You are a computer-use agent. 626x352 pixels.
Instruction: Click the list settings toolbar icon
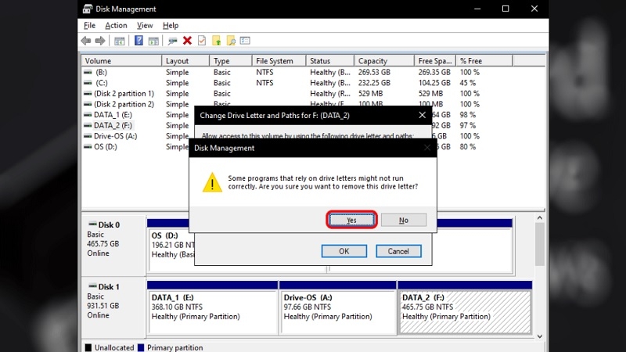[x=245, y=41]
